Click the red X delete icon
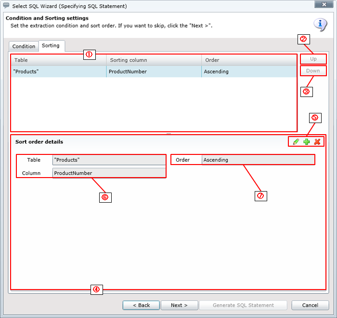Image resolution: width=337 pixels, height=318 pixels. [317, 141]
